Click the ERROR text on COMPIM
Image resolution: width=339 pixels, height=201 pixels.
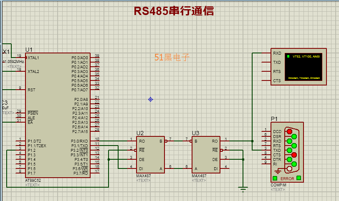(287, 179)
